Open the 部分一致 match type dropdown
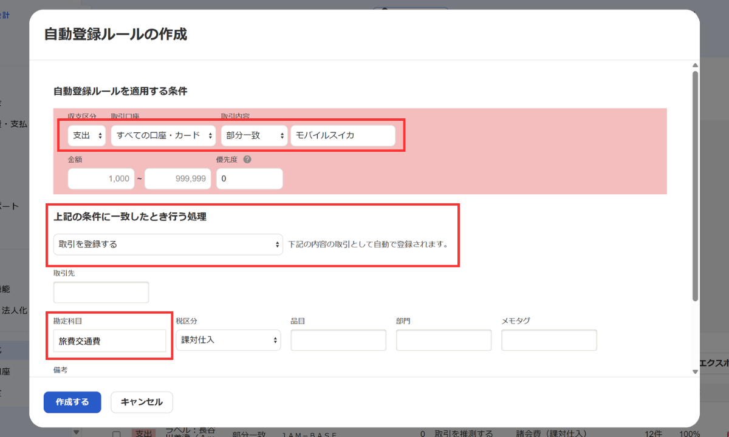Image resolution: width=729 pixels, height=437 pixels. pyautogui.click(x=253, y=135)
